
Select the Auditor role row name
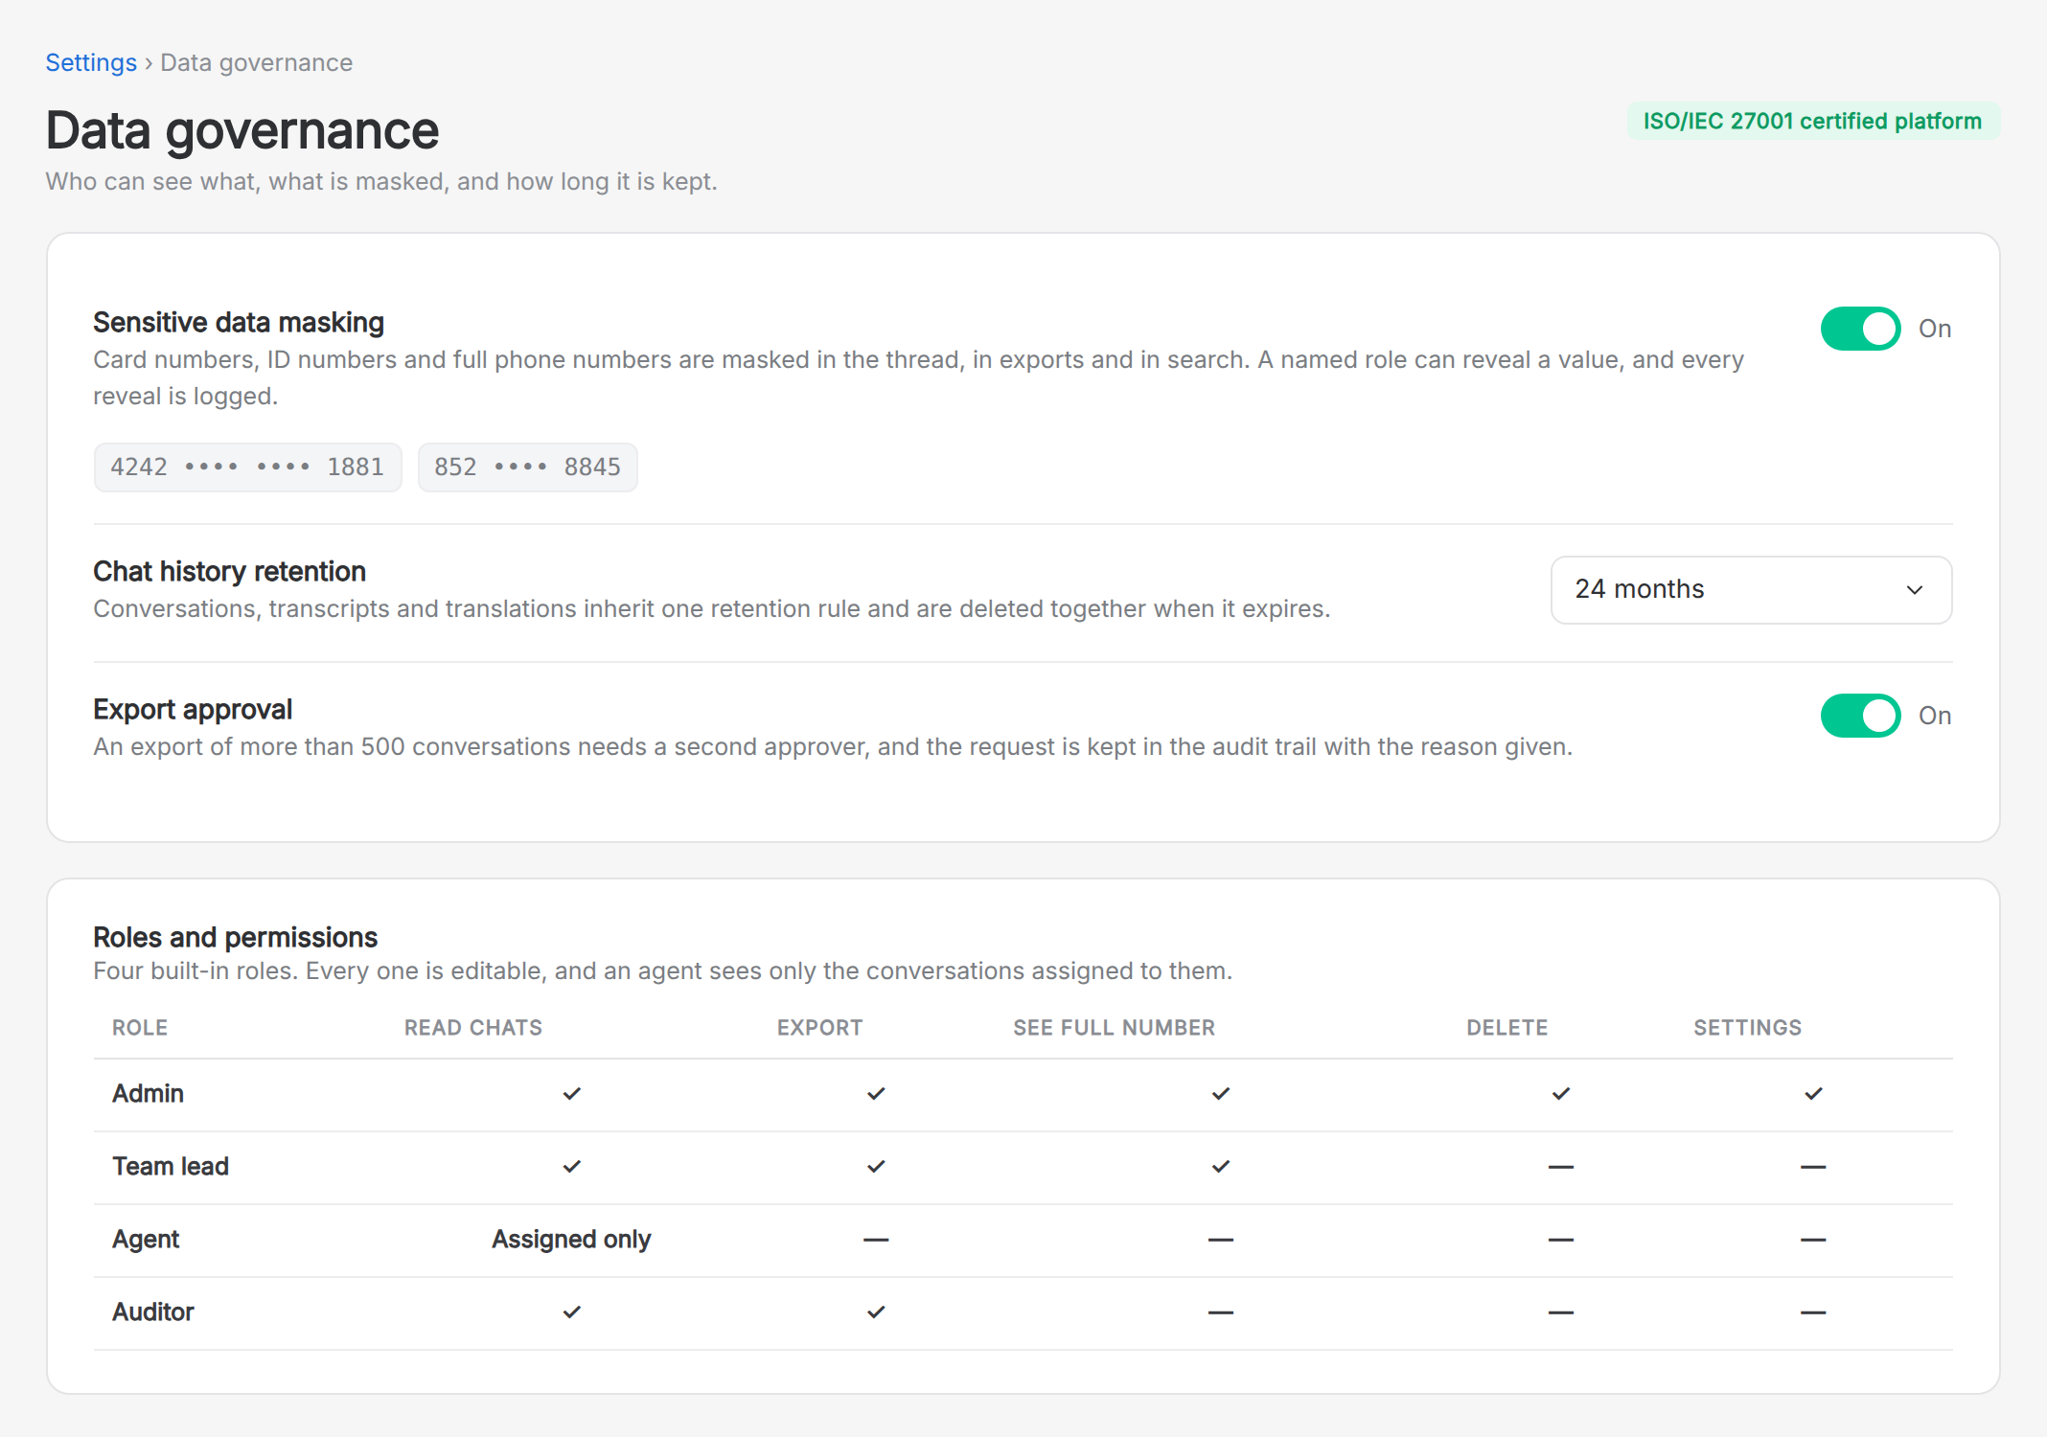pos(153,1312)
